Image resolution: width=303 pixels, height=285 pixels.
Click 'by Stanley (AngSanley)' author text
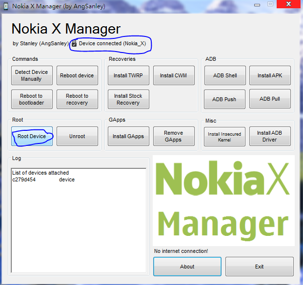pos(41,43)
